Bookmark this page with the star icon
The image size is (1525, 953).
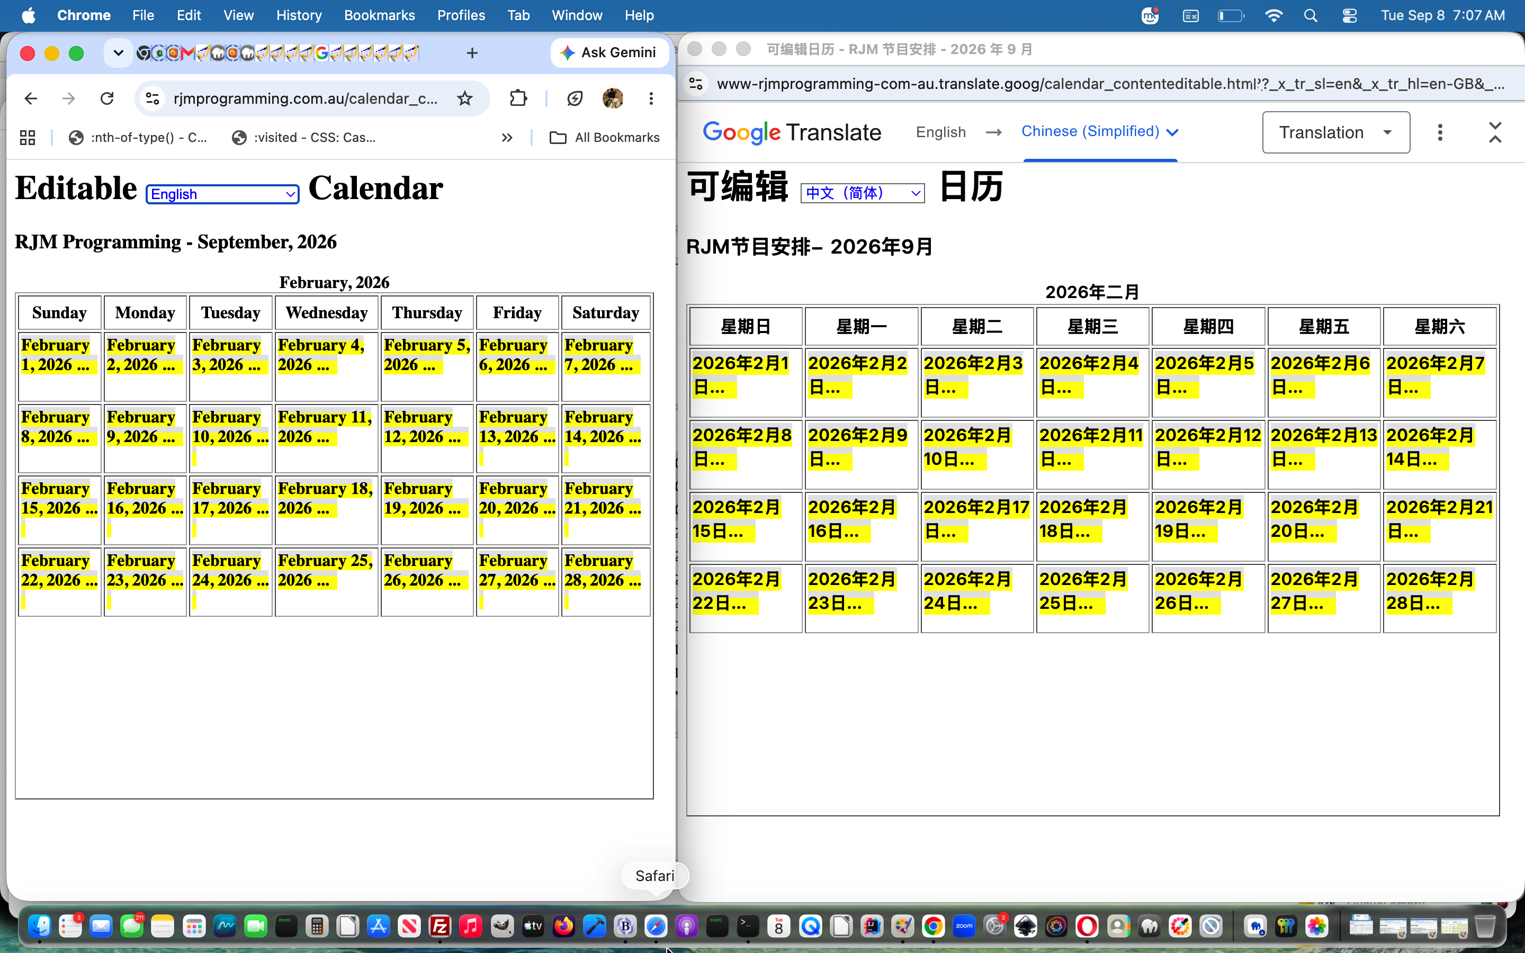(464, 98)
